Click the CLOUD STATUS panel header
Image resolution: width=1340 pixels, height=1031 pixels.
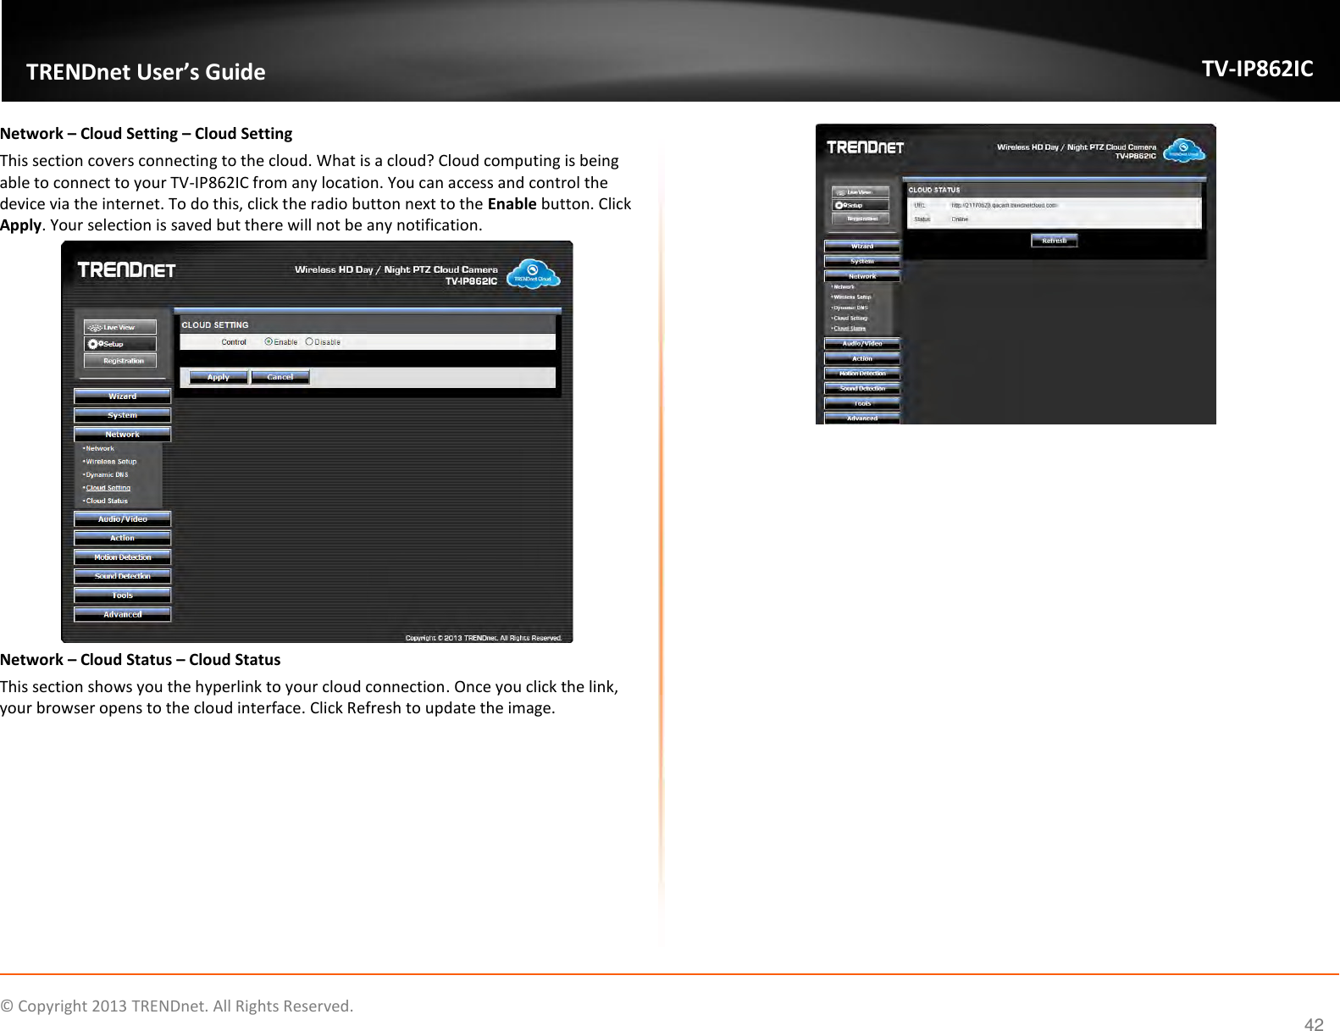[1054, 190]
